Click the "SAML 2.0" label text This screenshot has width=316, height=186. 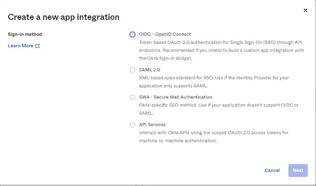pyautogui.click(x=149, y=70)
